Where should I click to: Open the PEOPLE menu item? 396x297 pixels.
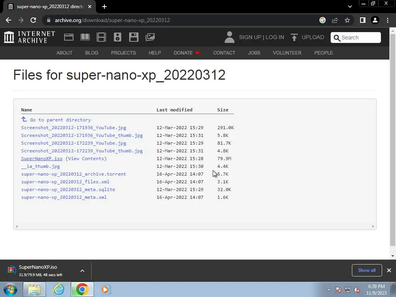[x=324, y=53]
